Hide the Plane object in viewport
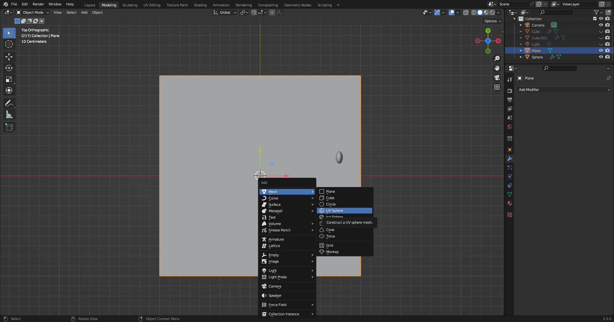614x322 pixels. pyautogui.click(x=601, y=50)
